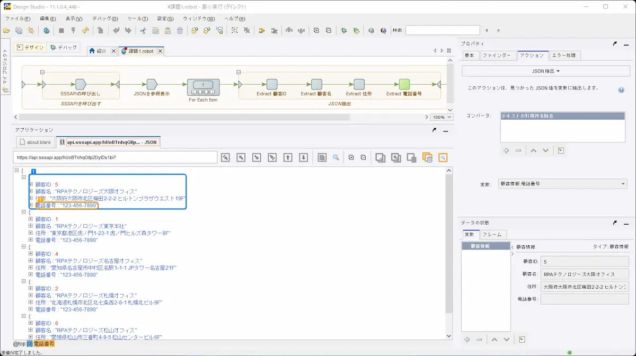Open the 変数 dropdown showing 顧客情報.電話番号
636x356 pixels.
pyautogui.click(x=563, y=184)
